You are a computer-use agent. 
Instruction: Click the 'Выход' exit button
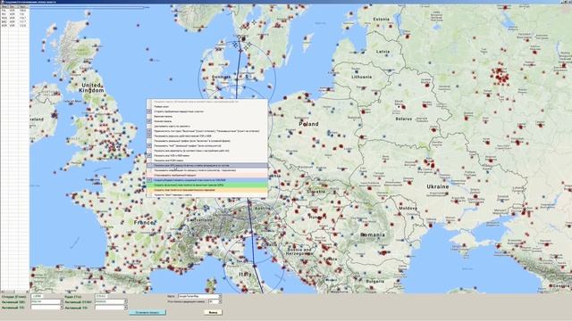pyautogui.click(x=213, y=312)
